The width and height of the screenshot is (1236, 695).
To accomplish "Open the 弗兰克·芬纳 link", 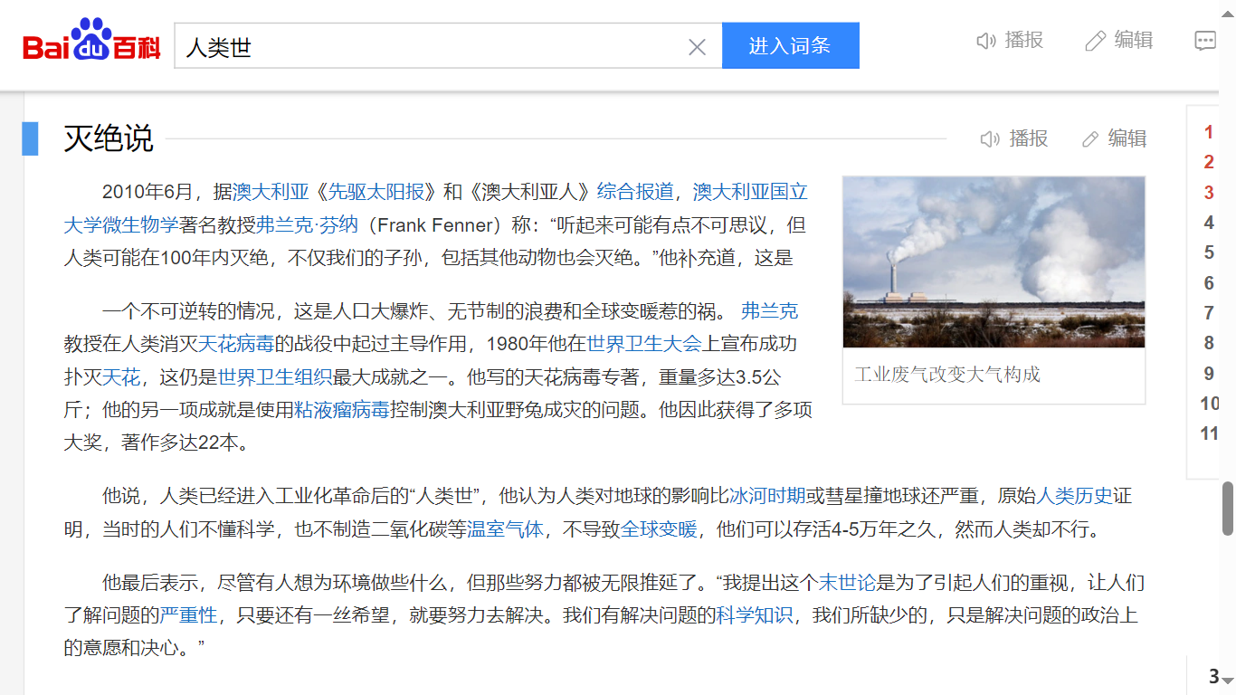I will [x=307, y=224].
